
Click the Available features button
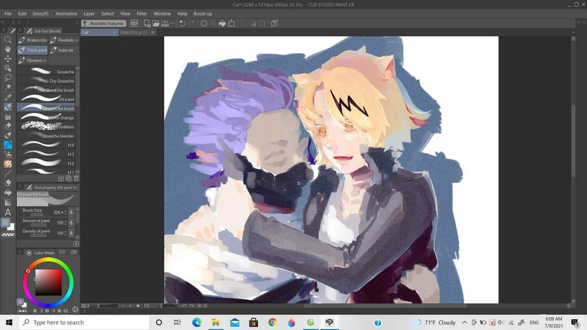(x=103, y=23)
